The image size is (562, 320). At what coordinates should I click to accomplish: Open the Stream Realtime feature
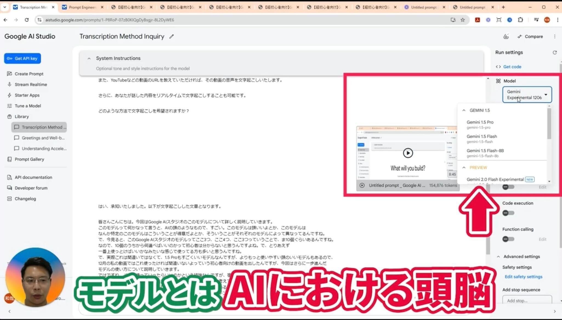coord(30,84)
